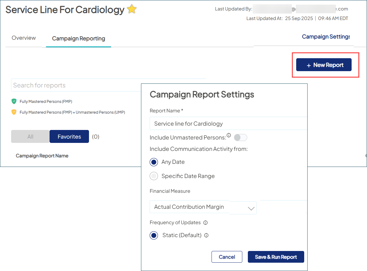Choose the Specific Date Range option
This screenshot has height=271, width=367.
pyautogui.click(x=154, y=176)
